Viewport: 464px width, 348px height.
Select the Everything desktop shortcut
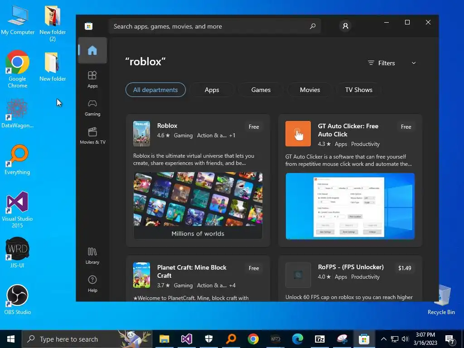18,160
